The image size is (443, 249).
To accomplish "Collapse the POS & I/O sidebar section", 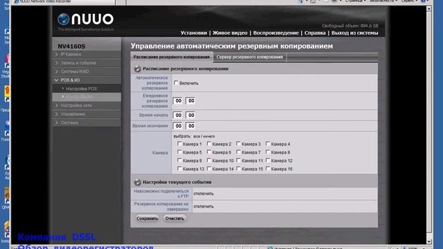I will coord(87,80).
